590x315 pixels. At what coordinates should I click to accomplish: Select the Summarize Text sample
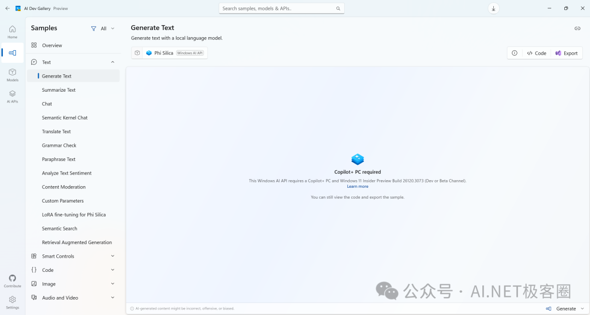click(73, 90)
